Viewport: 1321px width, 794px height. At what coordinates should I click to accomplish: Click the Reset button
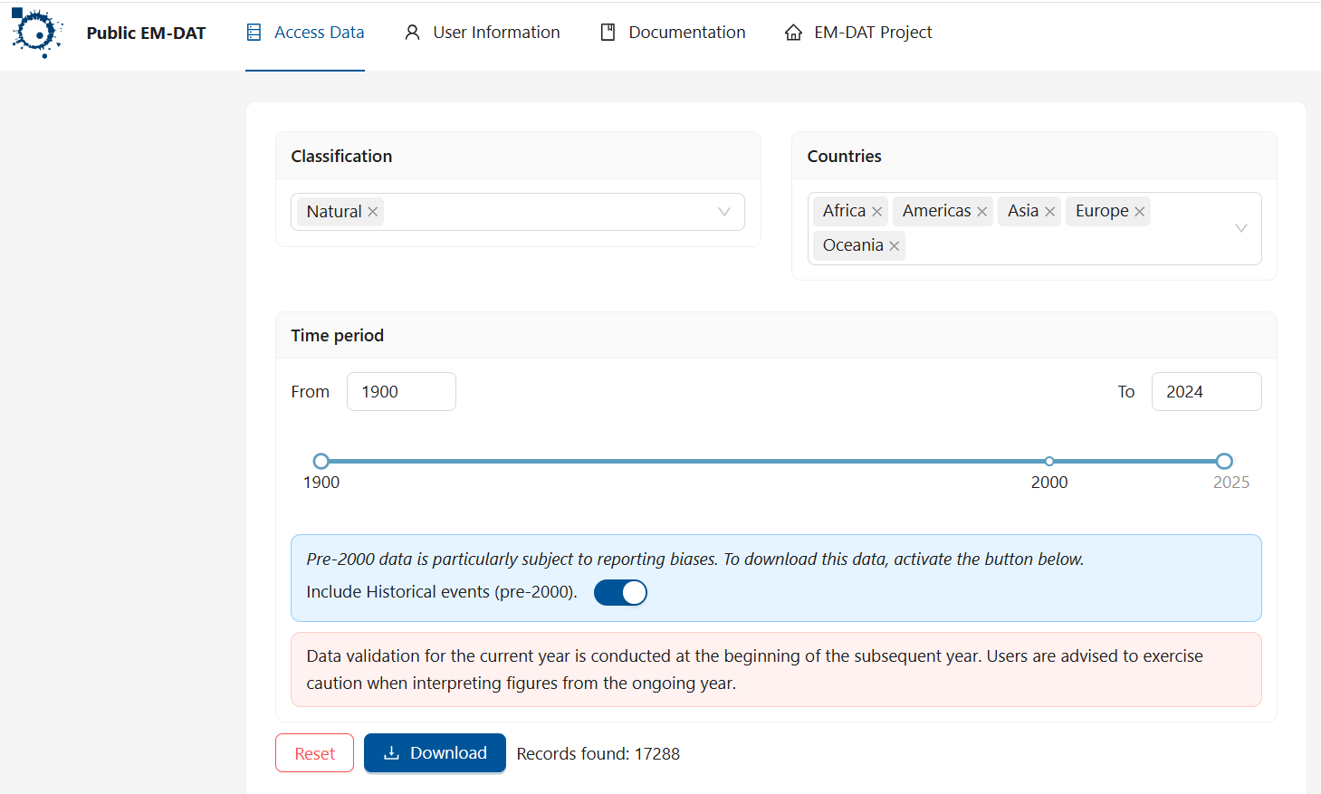314,752
